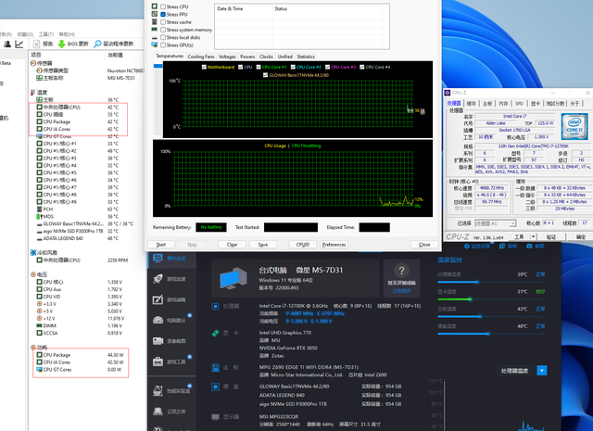Screen dimensions: 593x431
Task: Switch to the Statistics tab
Action: tap(306, 57)
